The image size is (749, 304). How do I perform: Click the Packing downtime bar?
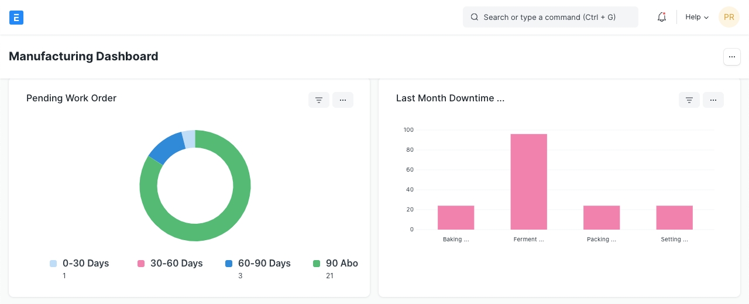[602, 217]
